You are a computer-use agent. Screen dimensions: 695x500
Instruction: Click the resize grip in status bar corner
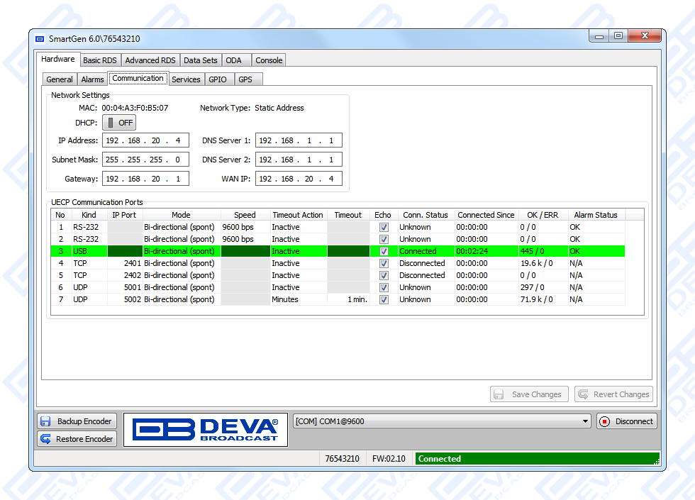(656, 461)
